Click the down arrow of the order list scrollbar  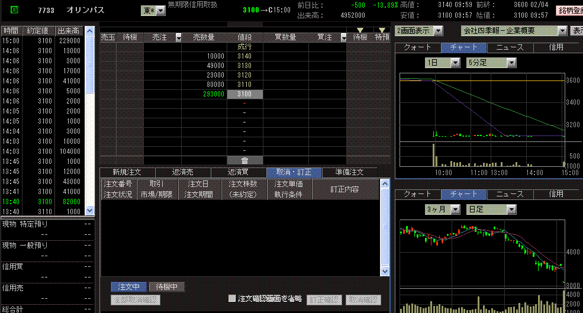(385, 271)
